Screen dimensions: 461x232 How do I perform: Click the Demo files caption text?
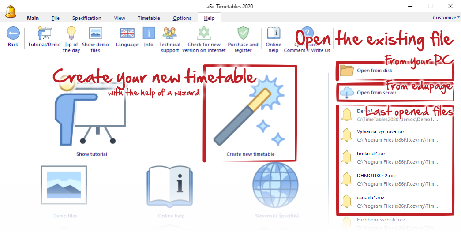[x=65, y=216]
